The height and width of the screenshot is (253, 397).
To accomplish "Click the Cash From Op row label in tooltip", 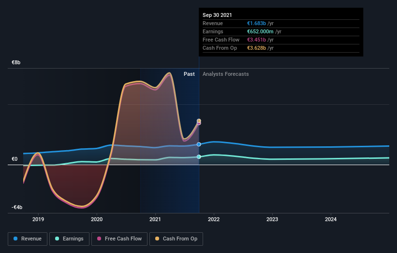I will point(220,48).
